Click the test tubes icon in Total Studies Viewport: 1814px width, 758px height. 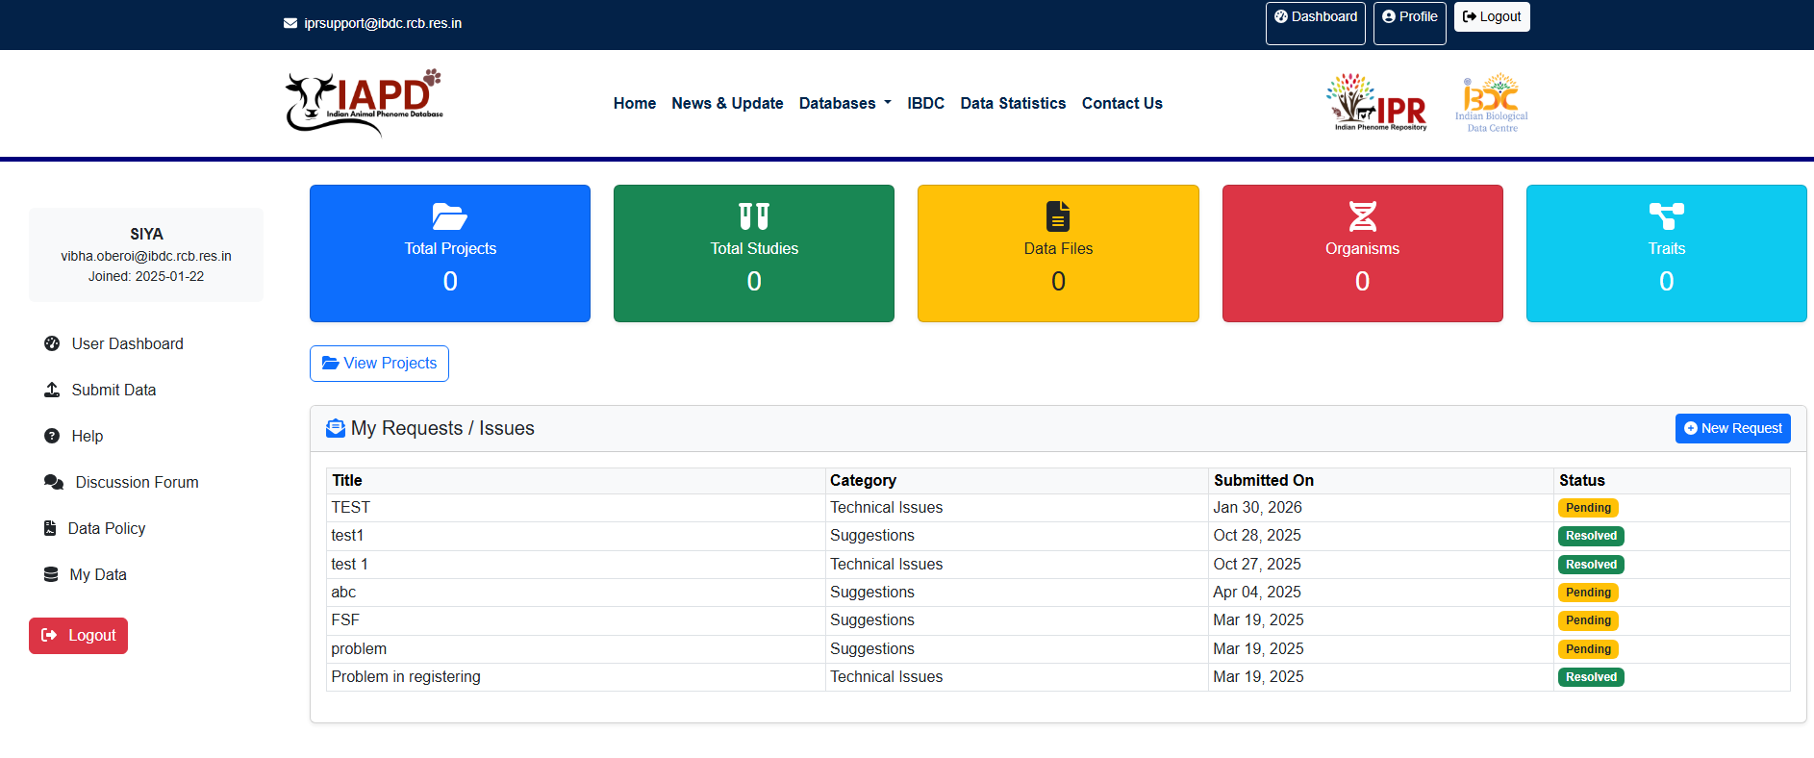[x=754, y=216]
